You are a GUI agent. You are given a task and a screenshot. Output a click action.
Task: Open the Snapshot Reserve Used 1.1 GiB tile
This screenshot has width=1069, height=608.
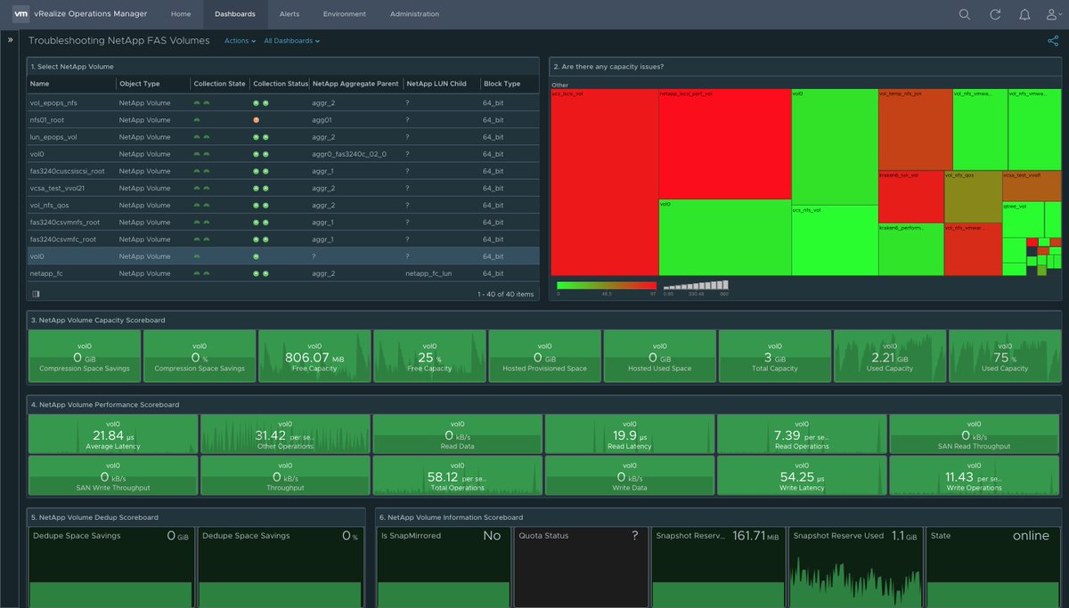tap(856, 567)
